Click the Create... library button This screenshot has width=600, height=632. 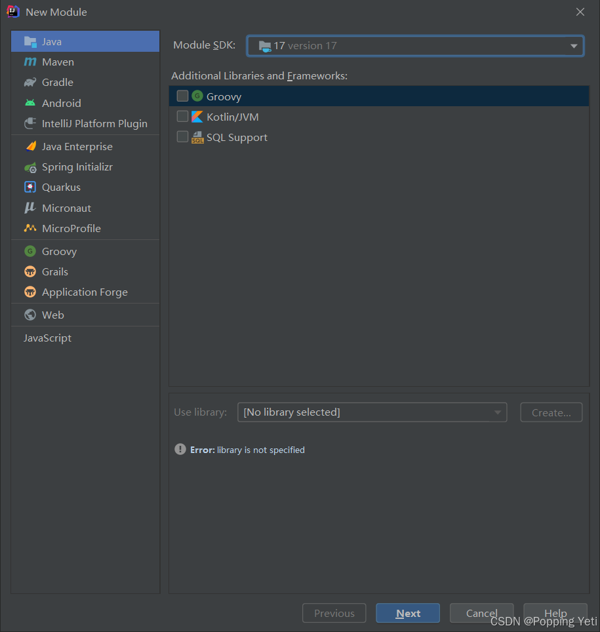click(551, 412)
